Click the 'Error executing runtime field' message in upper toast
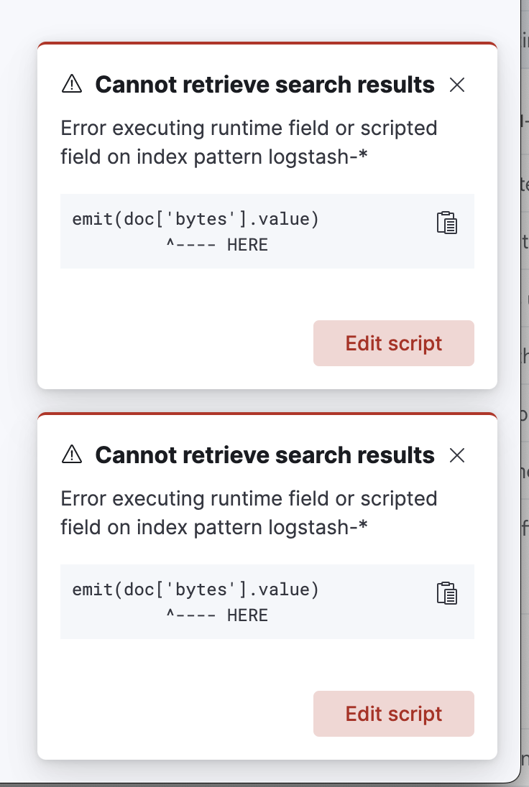 coord(249,142)
